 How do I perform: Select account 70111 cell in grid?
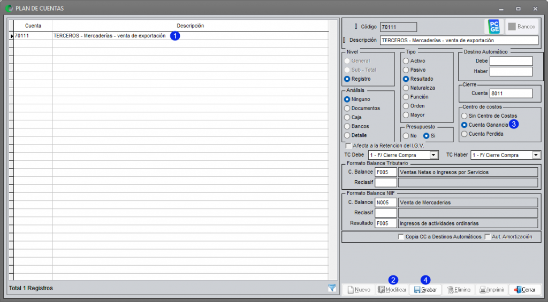[x=33, y=36]
